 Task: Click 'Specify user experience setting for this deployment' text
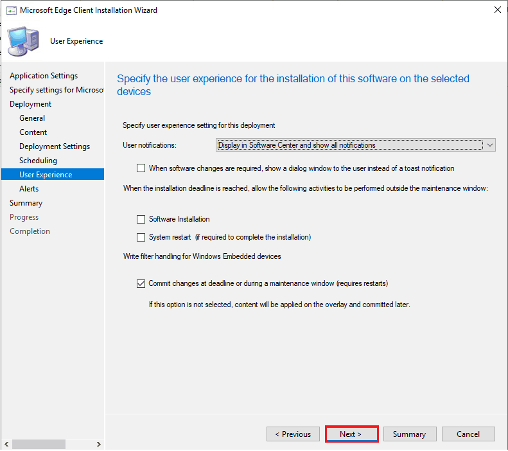pyautogui.click(x=198, y=125)
